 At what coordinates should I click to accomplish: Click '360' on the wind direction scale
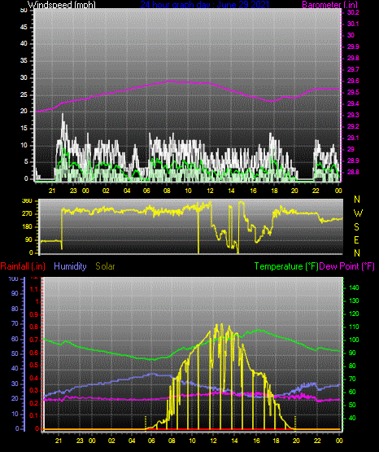pyautogui.click(x=27, y=201)
